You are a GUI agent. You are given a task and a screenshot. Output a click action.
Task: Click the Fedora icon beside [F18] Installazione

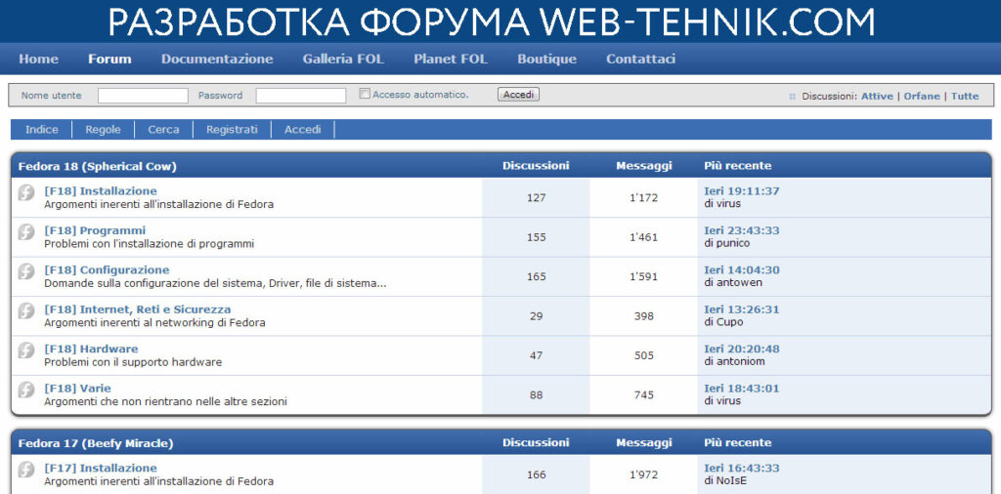(x=26, y=192)
